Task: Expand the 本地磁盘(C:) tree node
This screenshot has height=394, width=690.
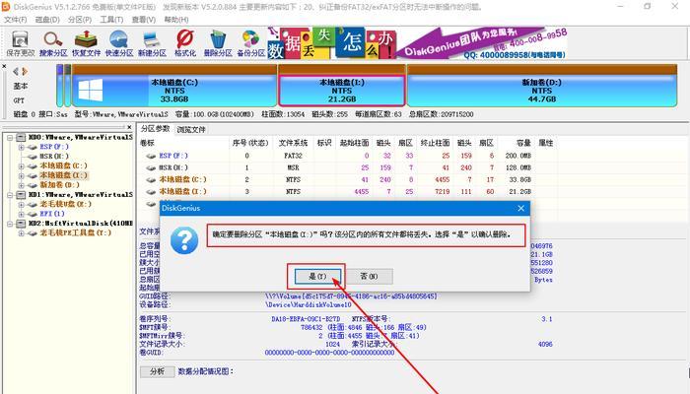Action: [21, 166]
